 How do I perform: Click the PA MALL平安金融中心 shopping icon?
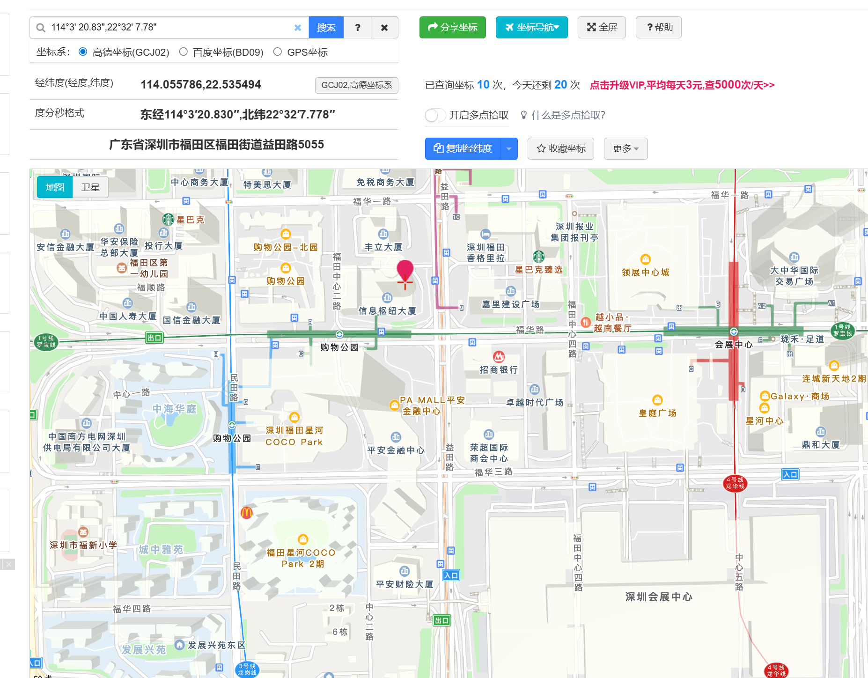pyautogui.click(x=395, y=405)
